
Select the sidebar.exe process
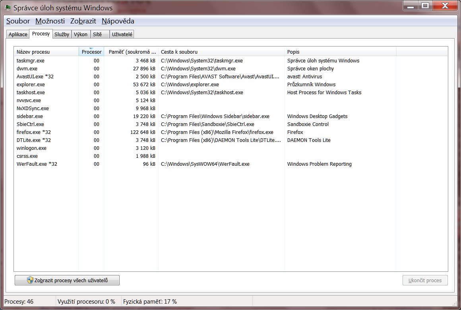[x=231, y=116]
